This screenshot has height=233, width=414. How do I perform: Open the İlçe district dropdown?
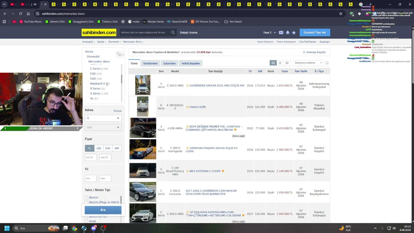coord(103,127)
